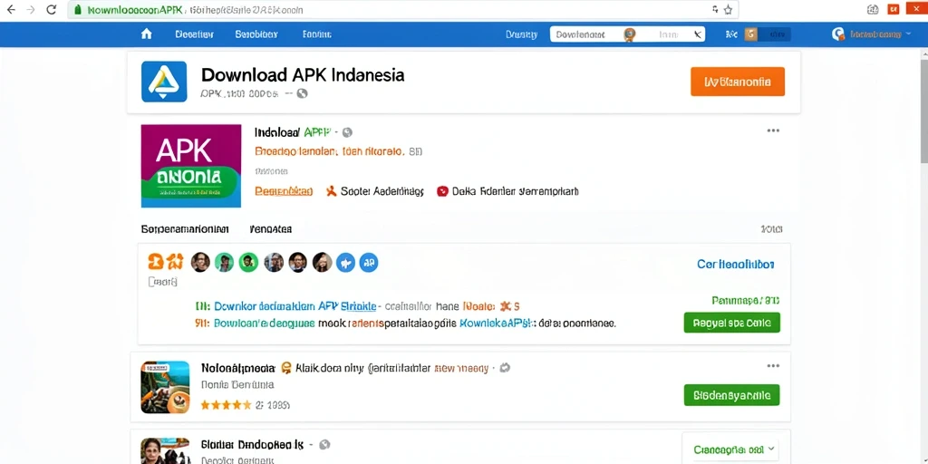Click the green lock icon in the address bar
This screenshot has width=928, height=464.
pos(77,10)
